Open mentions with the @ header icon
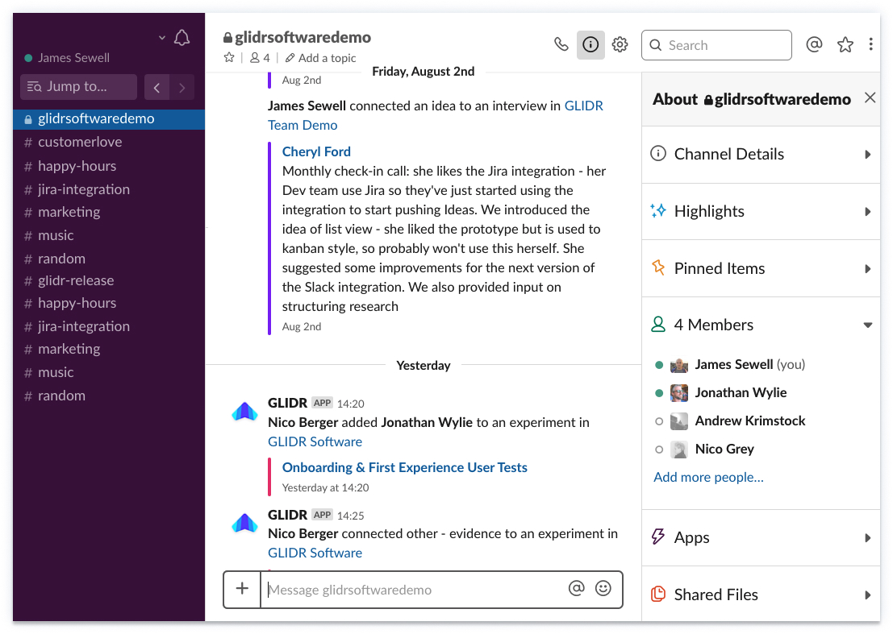 (815, 44)
